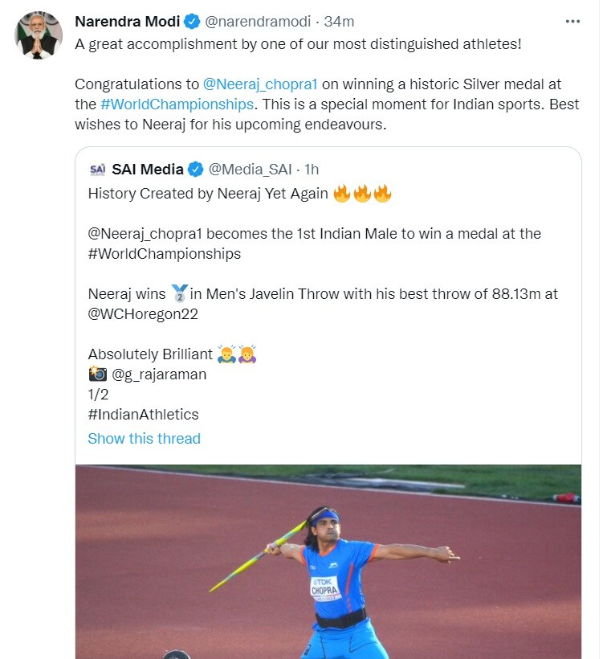This screenshot has height=659, width=603.
Task: Click the SAI Media logo avatar
Action: coord(98,169)
